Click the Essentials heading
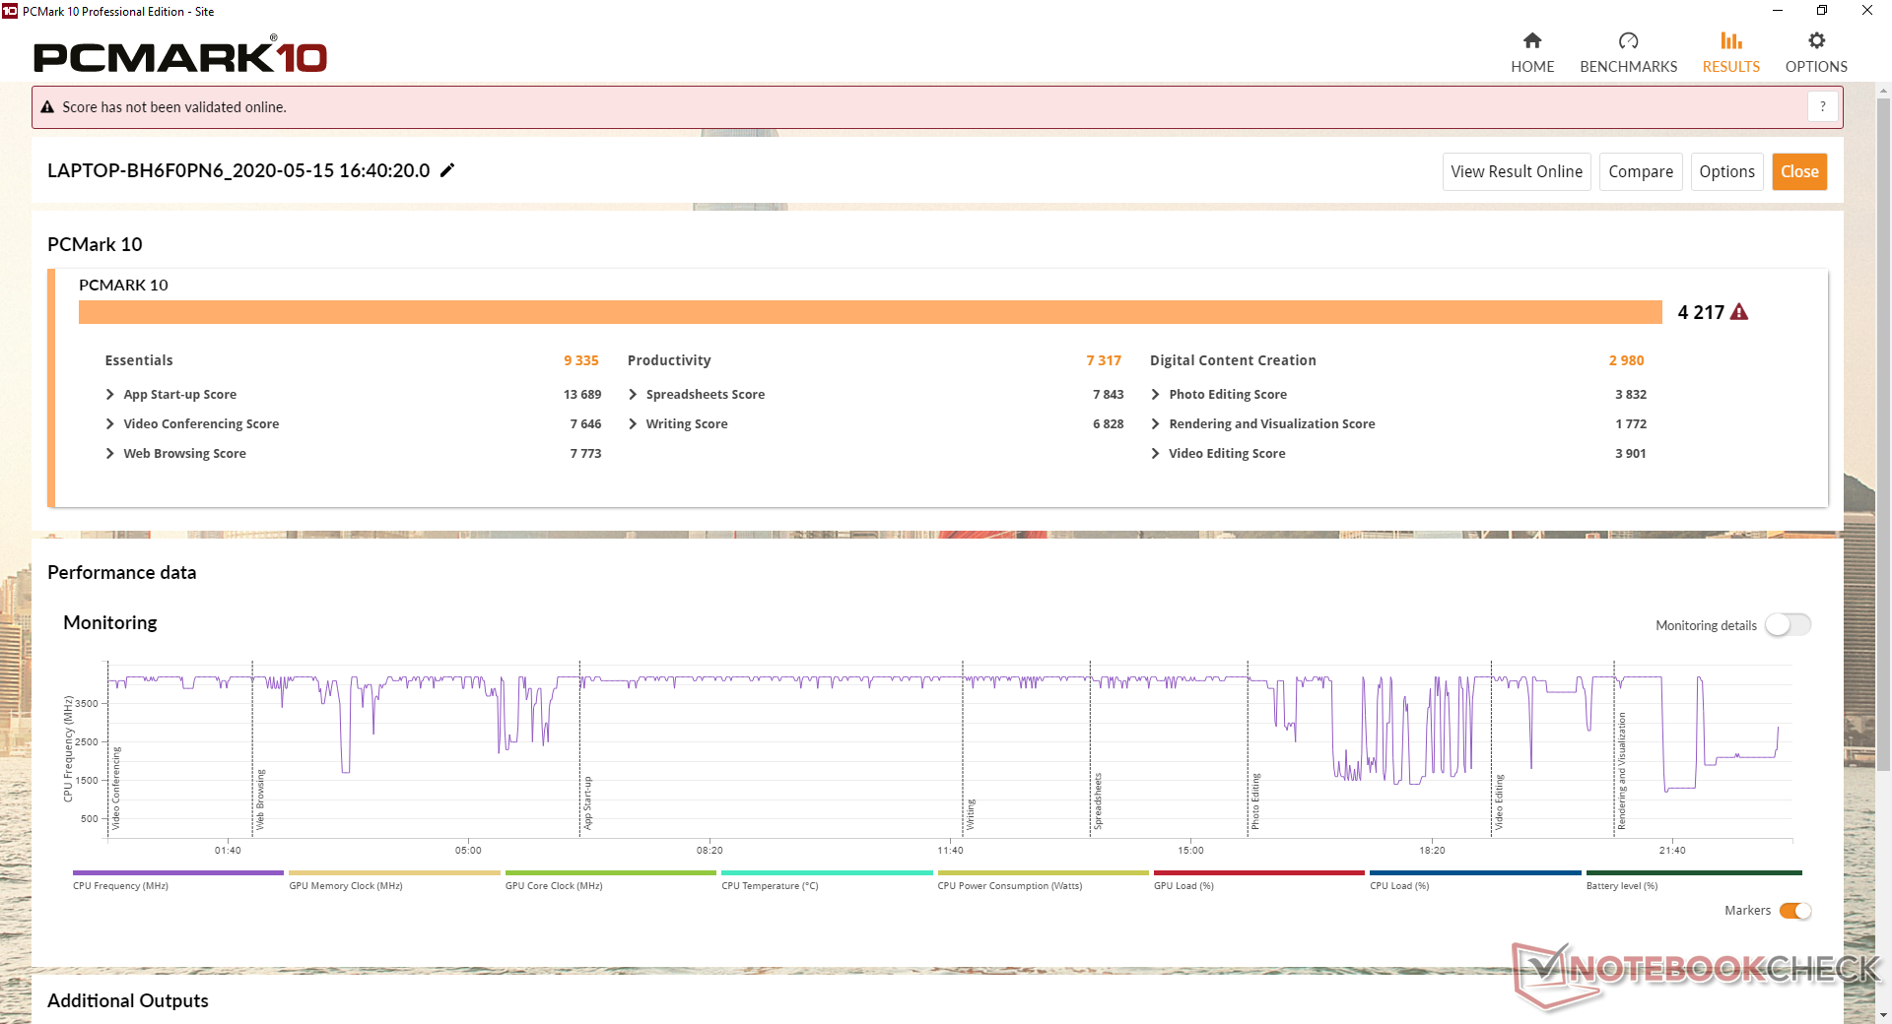This screenshot has height=1024, width=1892. tap(139, 361)
